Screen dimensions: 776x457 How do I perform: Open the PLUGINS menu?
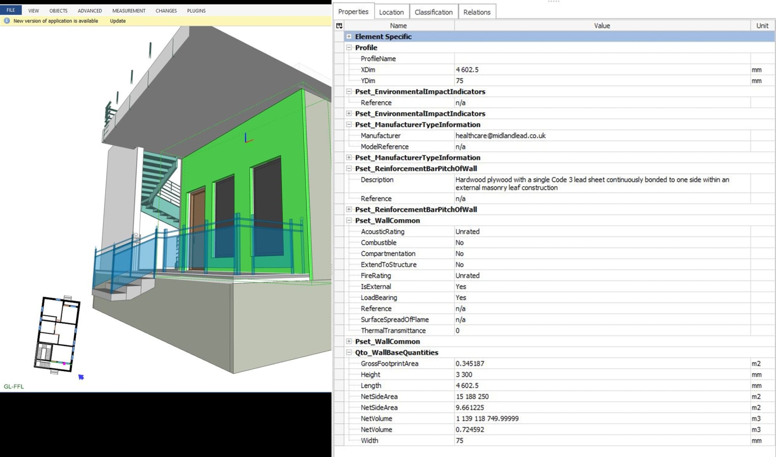(196, 10)
